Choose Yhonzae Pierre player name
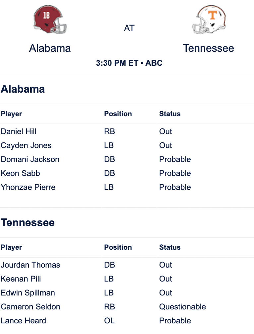This screenshot has width=254, height=334. 28,187
